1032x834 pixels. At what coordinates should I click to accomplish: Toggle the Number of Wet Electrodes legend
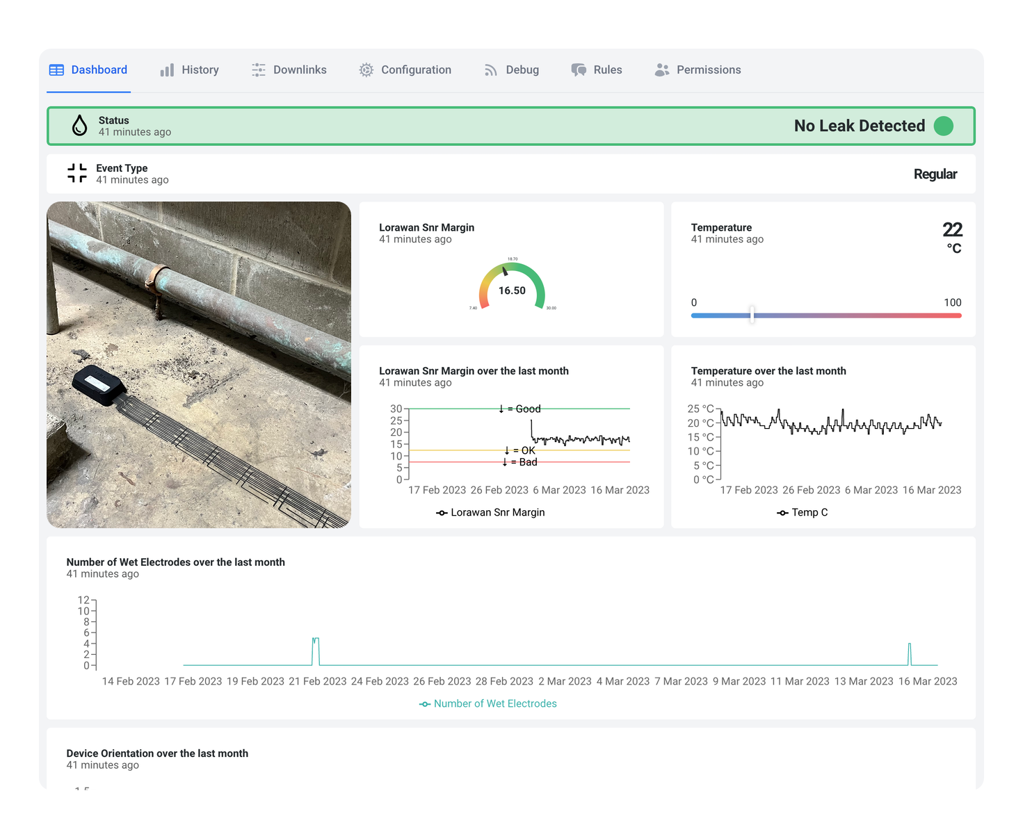(x=487, y=703)
